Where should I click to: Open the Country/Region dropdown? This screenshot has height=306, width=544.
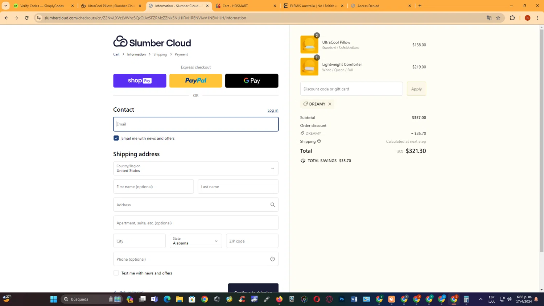coord(196,168)
